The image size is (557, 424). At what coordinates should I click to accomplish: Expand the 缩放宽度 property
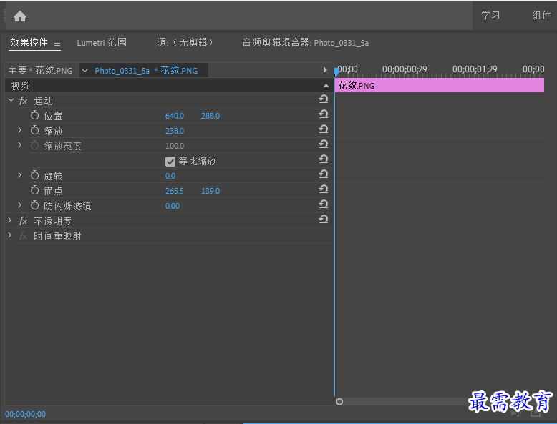tap(19, 145)
